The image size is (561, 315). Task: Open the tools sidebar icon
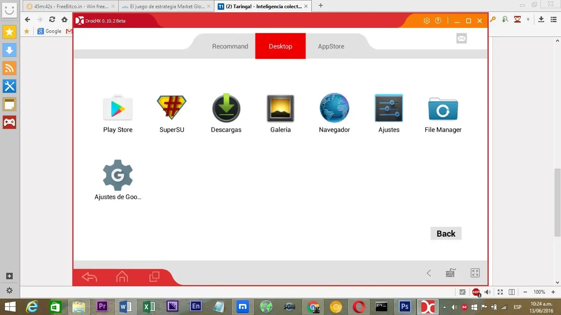pyautogui.click(x=9, y=86)
